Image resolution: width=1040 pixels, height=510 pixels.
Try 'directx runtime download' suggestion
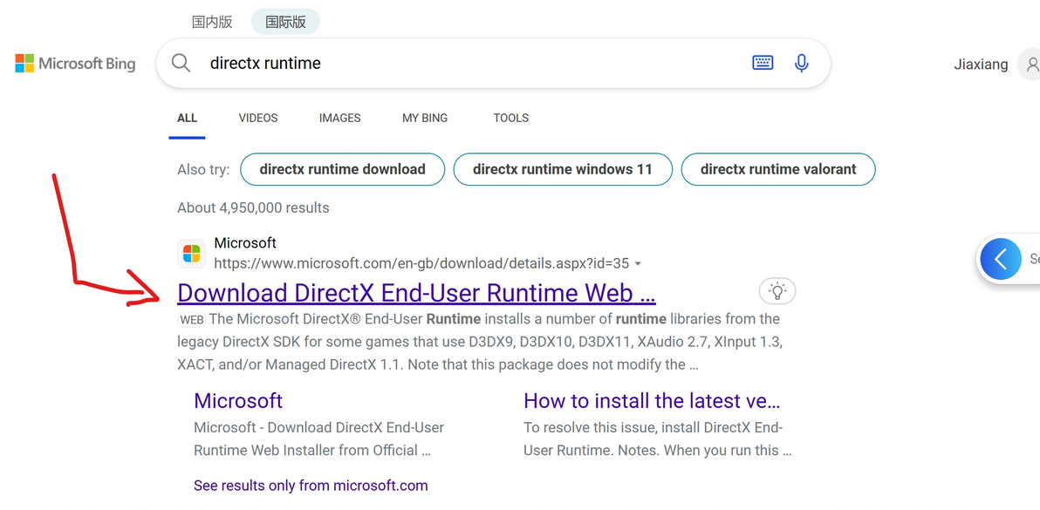tap(342, 169)
